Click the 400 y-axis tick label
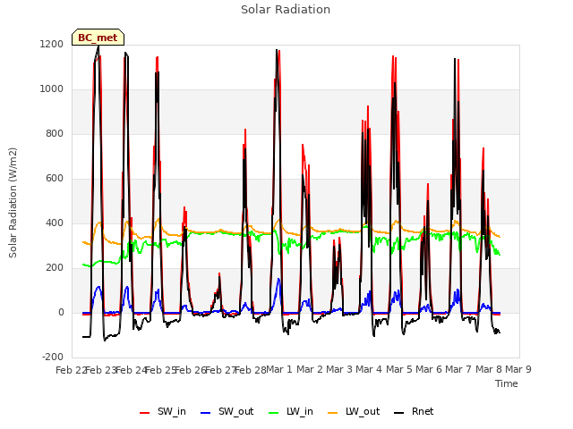 tap(55, 223)
